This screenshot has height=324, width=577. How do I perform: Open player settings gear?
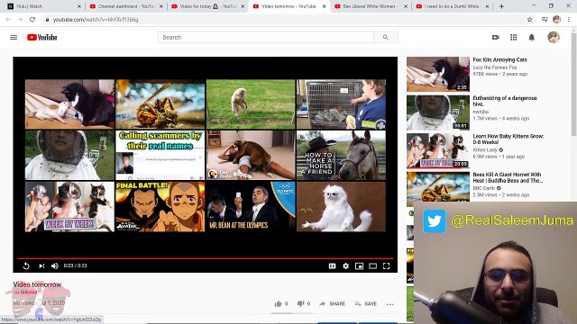click(345, 265)
